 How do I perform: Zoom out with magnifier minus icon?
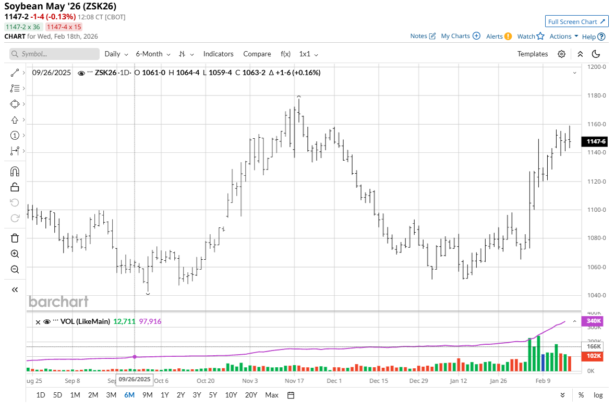[x=15, y=269]
